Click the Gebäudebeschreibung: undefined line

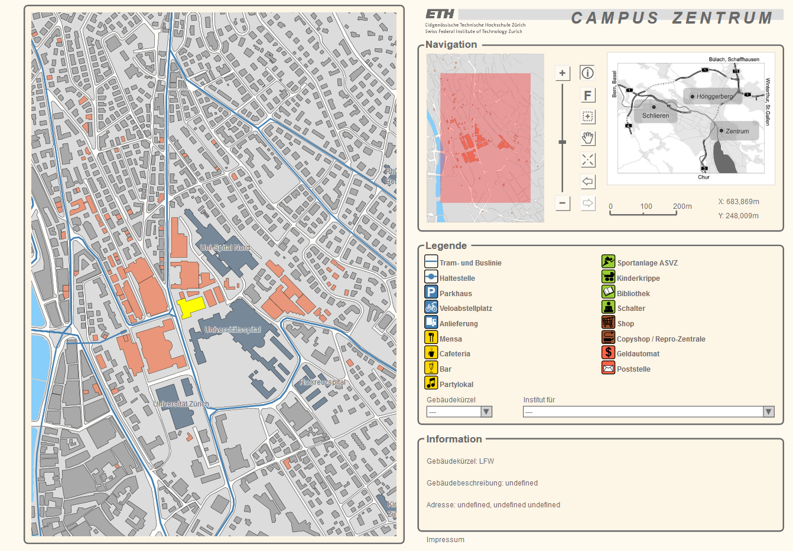click(482, 483)
